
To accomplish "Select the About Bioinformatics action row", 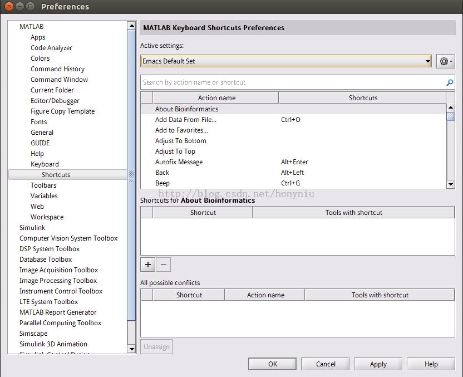I will coord(293,109).
